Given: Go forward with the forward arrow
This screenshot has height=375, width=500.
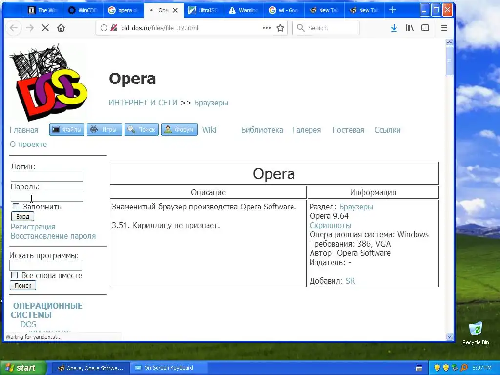Looking at the screenshot, I should [x=30, y=28].
